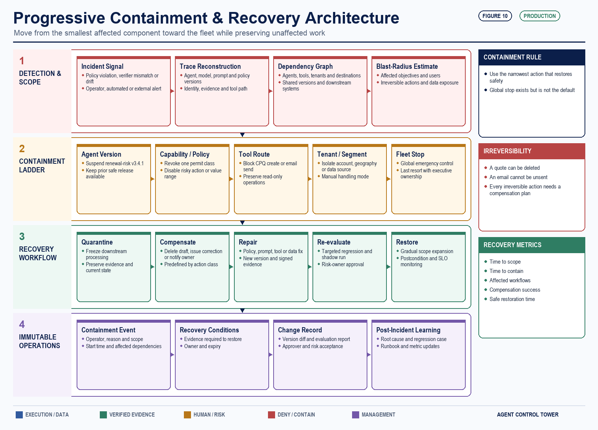598x430 pixels.
Task: Open the Change Record card
Action: click(320, 355)
